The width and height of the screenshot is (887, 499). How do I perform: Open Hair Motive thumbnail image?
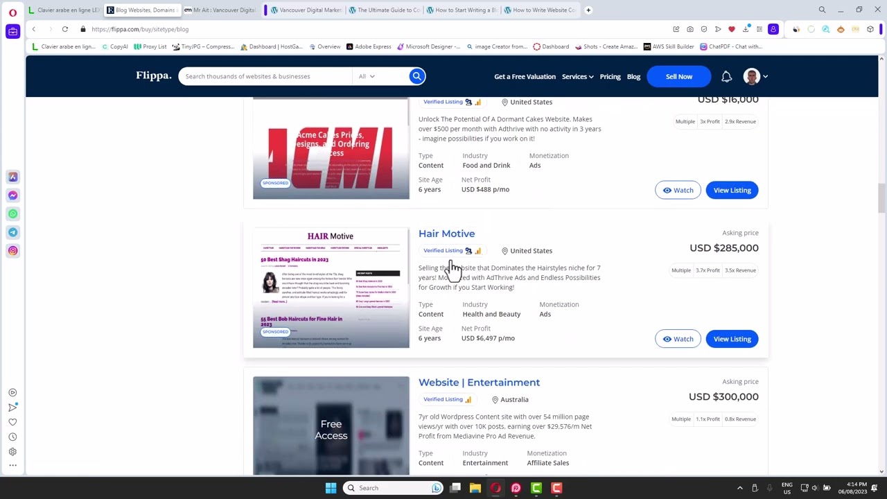coord(331,288)
